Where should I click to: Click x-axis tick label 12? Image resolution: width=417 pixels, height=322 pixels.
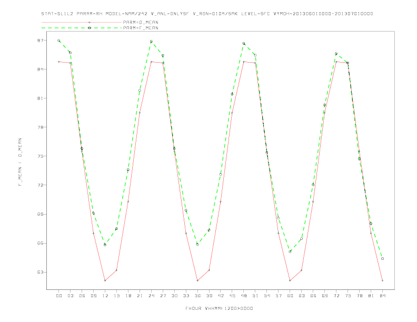[x=105, y=296]
